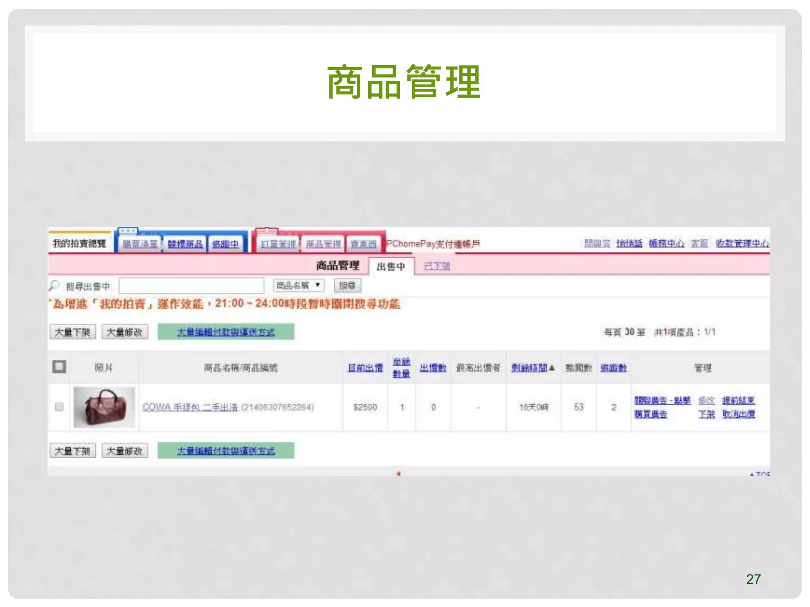Click the upper 大量編輯付款與運送方式 green button

tap(226, 332)
